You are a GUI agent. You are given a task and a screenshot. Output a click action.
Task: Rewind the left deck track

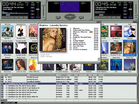coord(22,18)
